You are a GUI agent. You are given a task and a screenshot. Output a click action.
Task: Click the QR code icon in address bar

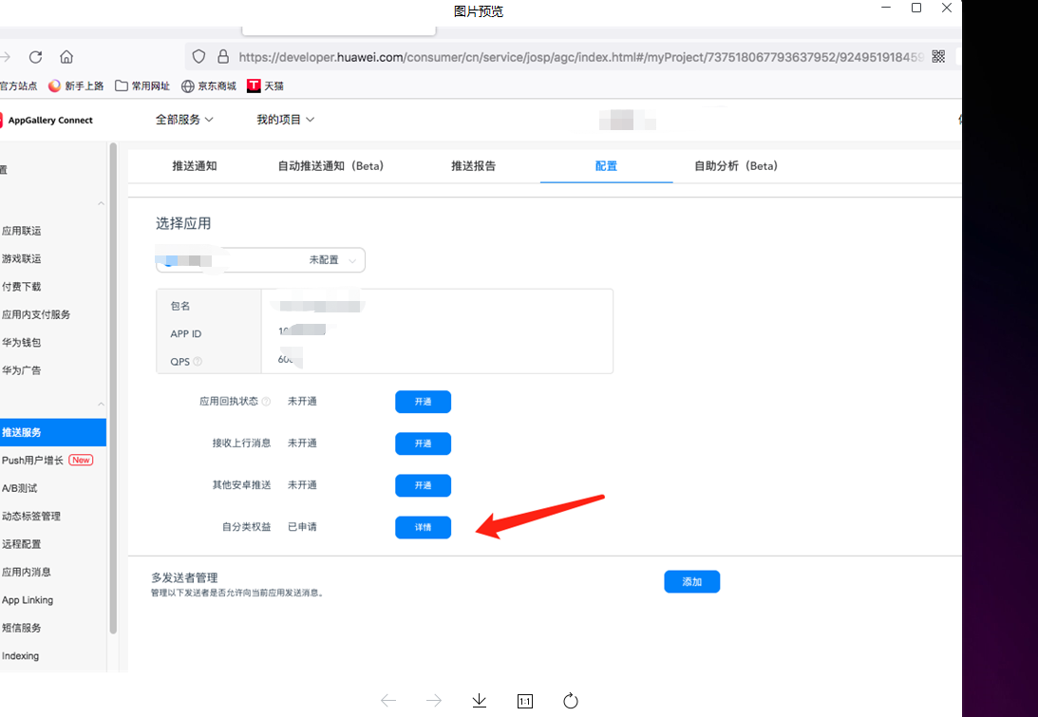point(938,57)
